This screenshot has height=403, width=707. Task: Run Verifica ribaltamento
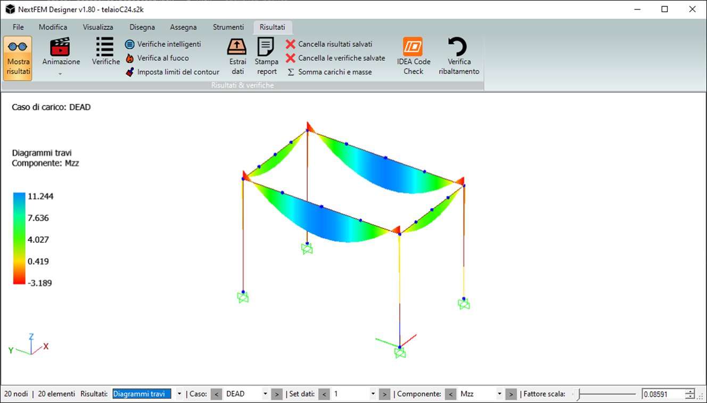click(x=458, y=57)
